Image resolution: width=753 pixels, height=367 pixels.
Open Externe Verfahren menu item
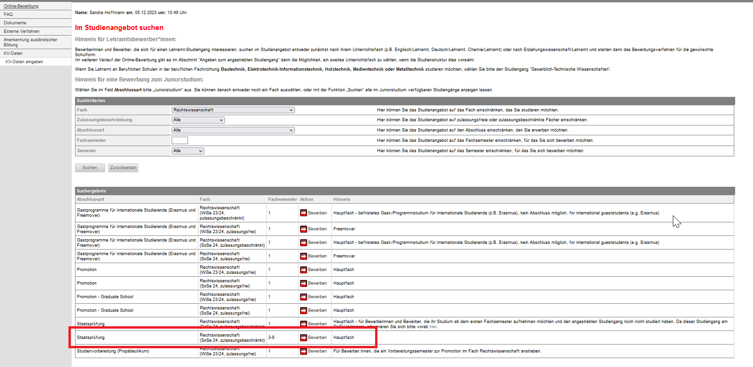[22, 31]
